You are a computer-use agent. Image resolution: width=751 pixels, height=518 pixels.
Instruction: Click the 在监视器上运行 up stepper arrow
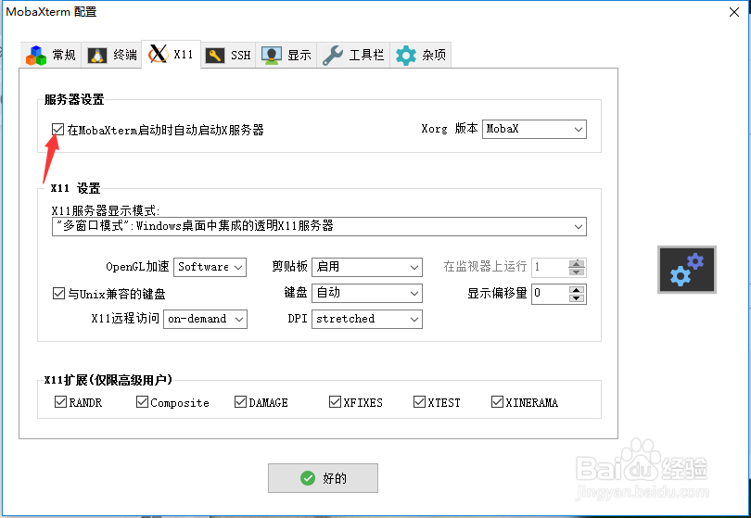pyautogui.click(x=577, y=263)
